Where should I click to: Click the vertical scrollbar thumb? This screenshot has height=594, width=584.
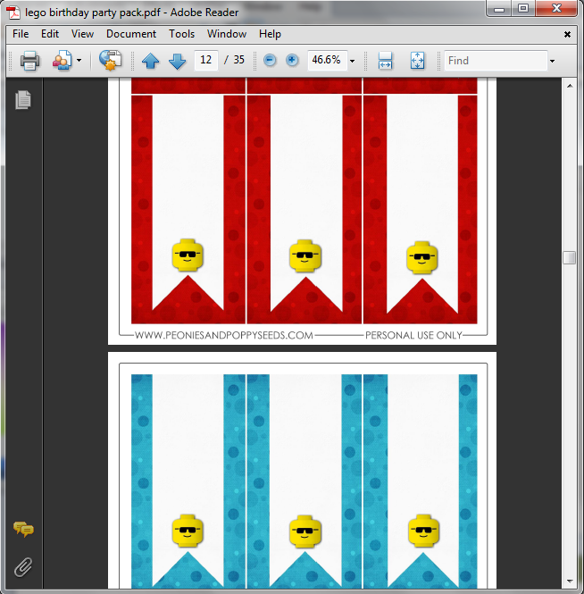569,257
